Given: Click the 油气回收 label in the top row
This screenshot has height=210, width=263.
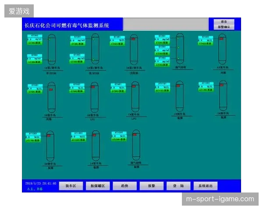Looking at the screenshot, I should tap(181, 67).
